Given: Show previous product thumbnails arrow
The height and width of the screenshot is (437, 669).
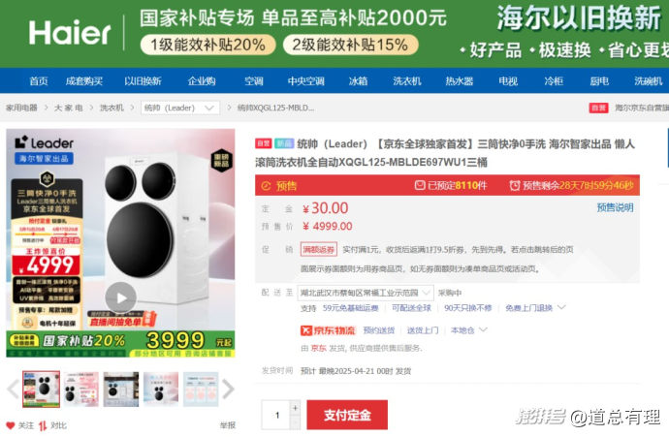Looking at the screenshot, I should [x=13, y=389].
